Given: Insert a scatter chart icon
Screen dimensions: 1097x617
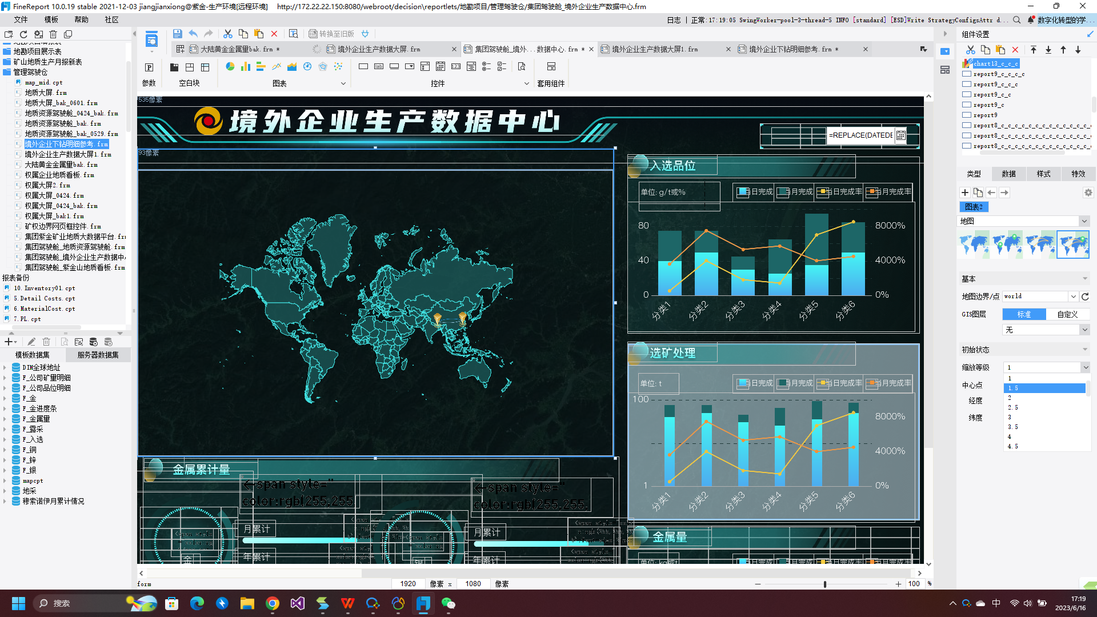Looking at the screenshot, I should click(x=338, y=67).
